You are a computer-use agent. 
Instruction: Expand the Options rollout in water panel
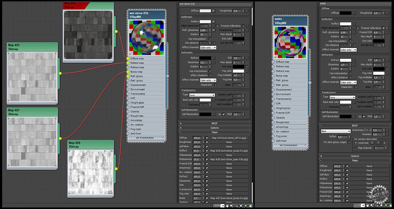(x=355, y=156)
